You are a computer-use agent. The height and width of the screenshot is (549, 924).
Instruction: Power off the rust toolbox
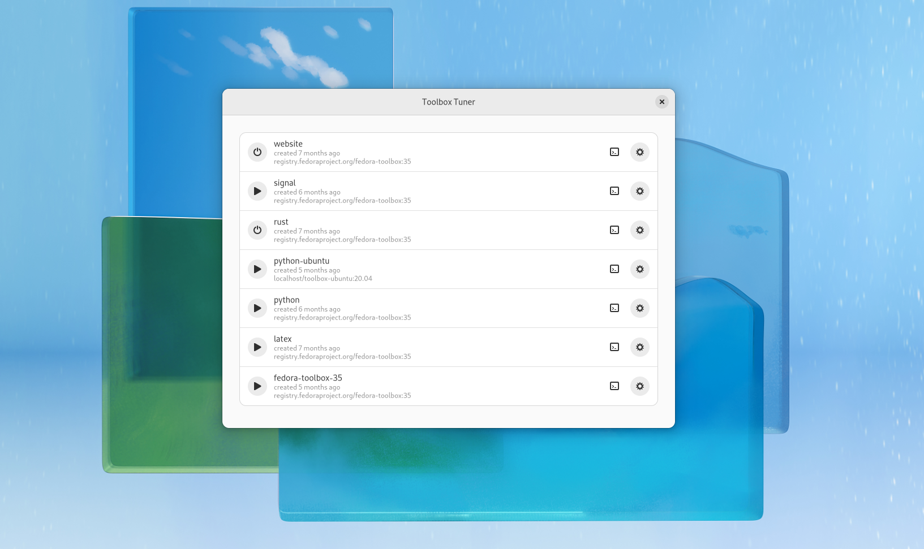click(257, 230)
